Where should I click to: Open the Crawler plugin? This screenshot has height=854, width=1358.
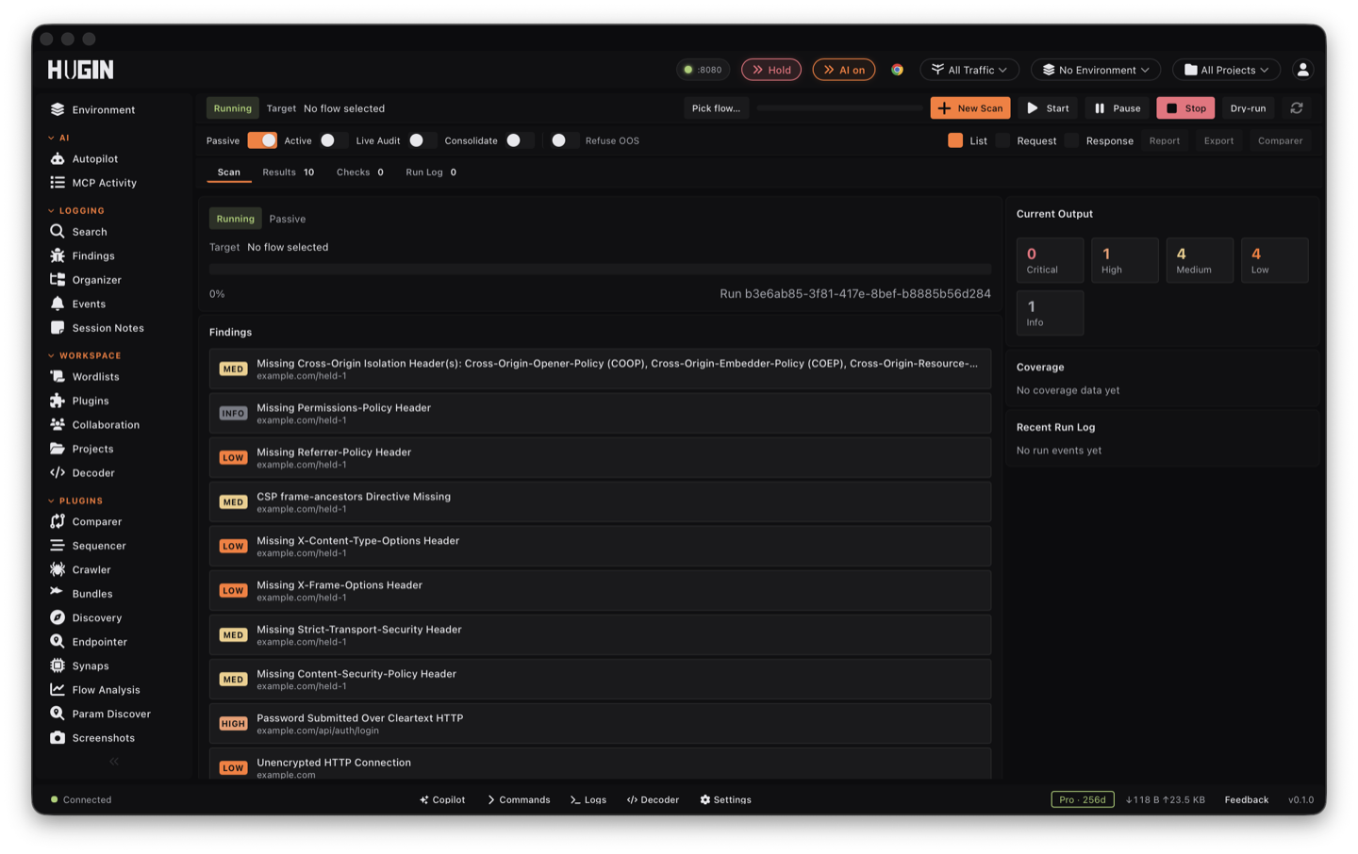pos(80,569)
